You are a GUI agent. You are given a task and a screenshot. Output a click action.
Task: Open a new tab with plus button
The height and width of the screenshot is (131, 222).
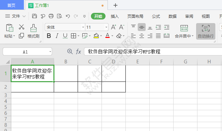[115, 5]
